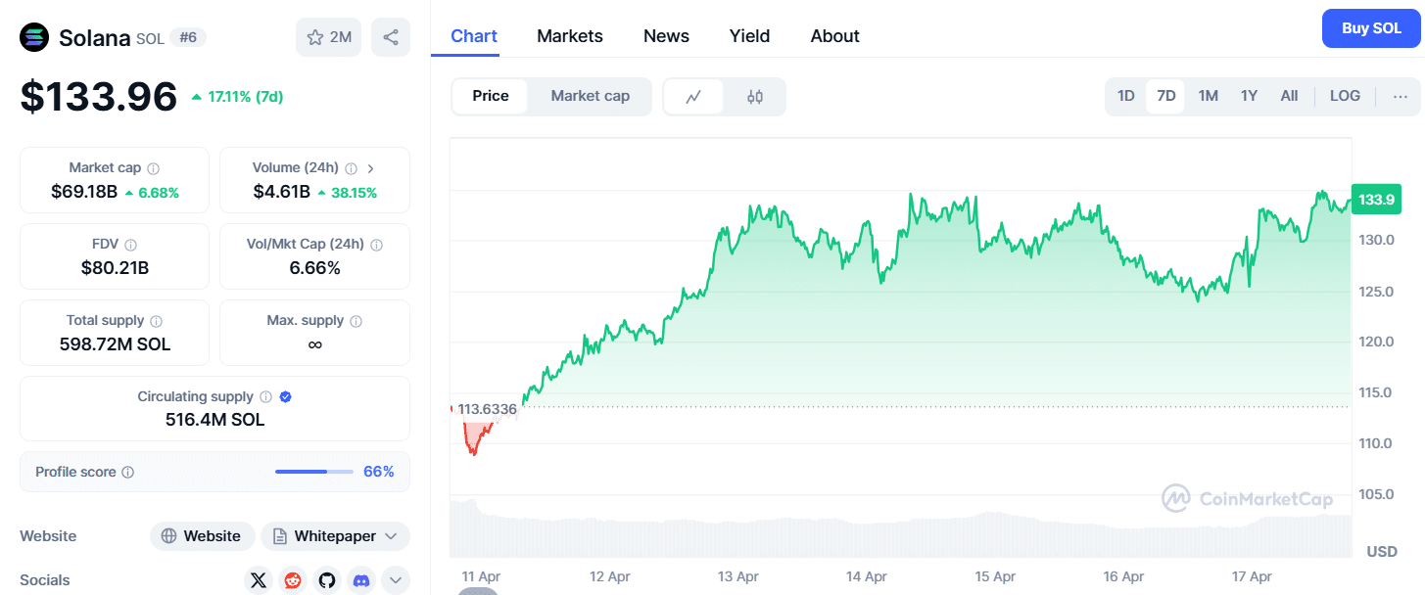Open the Chart tab
This screenshot has height=595, width=1425.
(474, 36)
